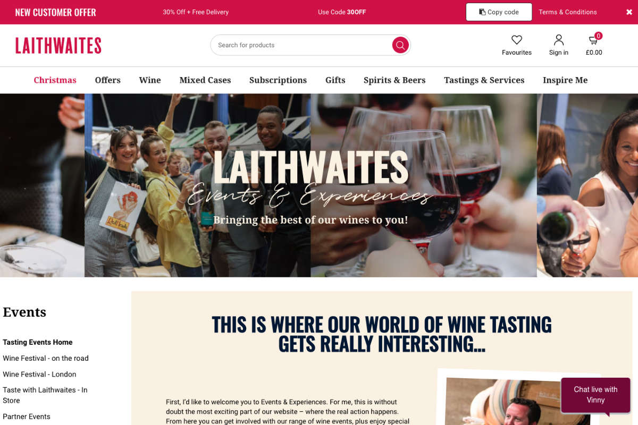Click the magnifying glass search icon
Viewport: 638px width, 425px height.
tap(400, 45)
